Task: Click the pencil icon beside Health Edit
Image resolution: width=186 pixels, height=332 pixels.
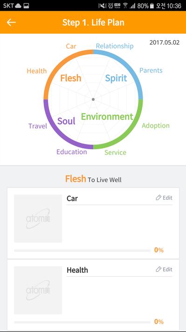Action: (x=158, y=269)
